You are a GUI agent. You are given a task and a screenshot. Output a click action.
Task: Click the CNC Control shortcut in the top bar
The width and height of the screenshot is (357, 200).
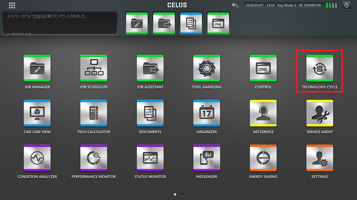218,23
